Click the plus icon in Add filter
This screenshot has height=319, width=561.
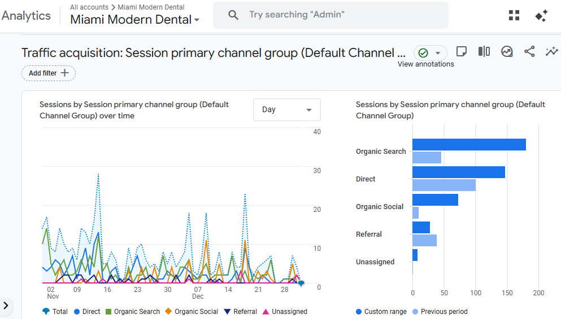tap(64, 73)
